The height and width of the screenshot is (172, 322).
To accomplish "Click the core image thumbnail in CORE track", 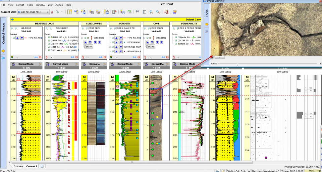I will point(156,118).
